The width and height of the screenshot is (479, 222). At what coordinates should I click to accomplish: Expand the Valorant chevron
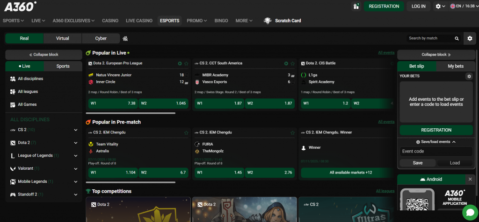point(76,168)
